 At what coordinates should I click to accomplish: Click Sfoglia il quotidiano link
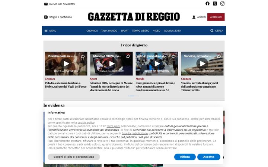coord(61,17)
